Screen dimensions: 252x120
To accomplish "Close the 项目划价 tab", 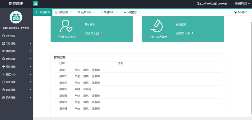I will tap(117, 12).
